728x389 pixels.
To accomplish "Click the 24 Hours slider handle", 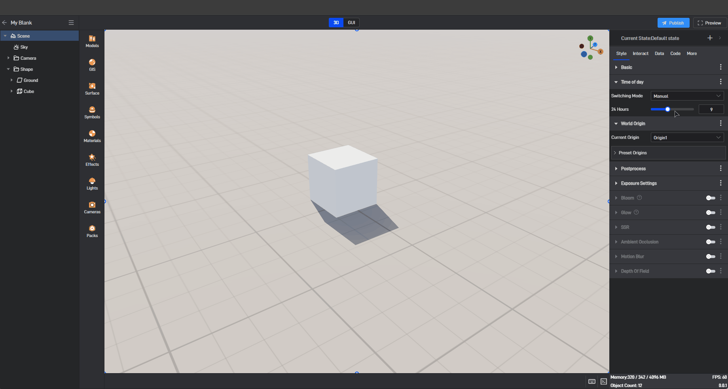I will pos(667,109).
